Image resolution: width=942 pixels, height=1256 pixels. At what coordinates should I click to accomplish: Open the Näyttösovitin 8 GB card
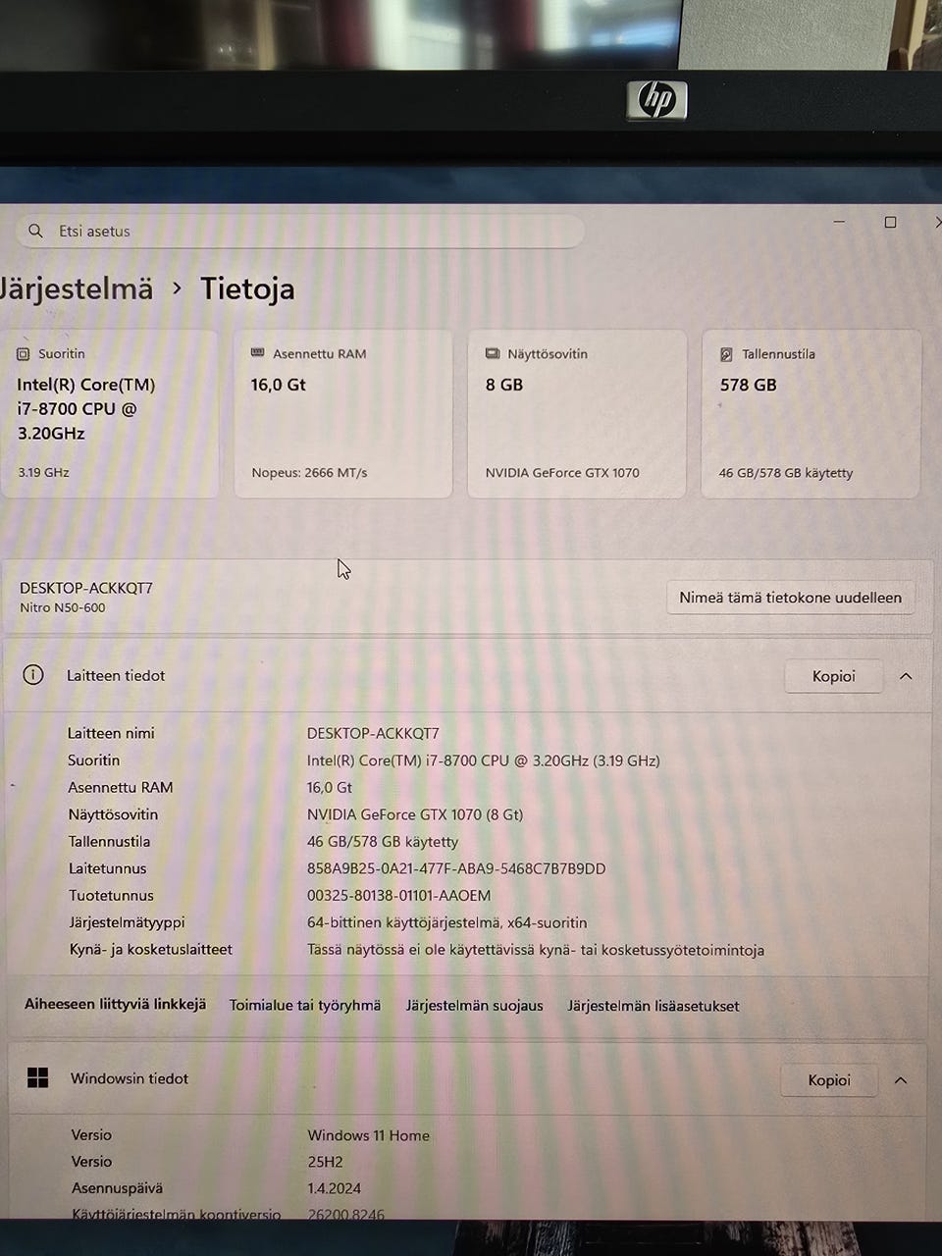(576, 413)
